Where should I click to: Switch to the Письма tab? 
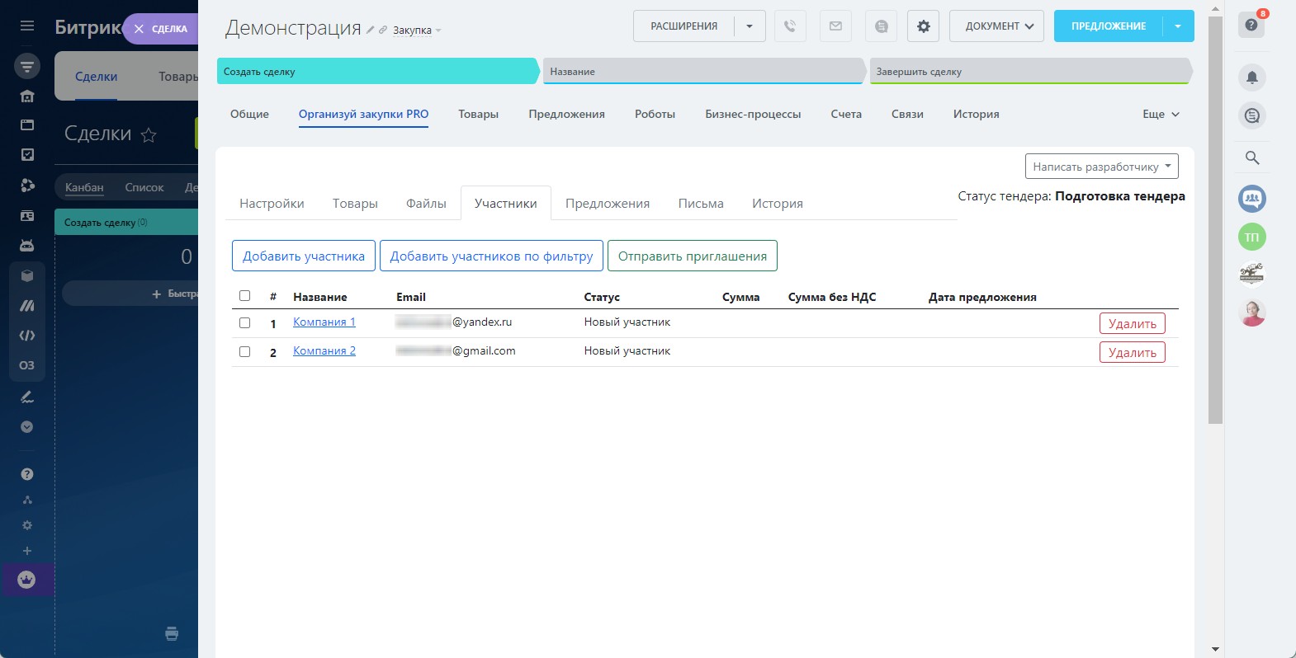[x=700, y=204]
